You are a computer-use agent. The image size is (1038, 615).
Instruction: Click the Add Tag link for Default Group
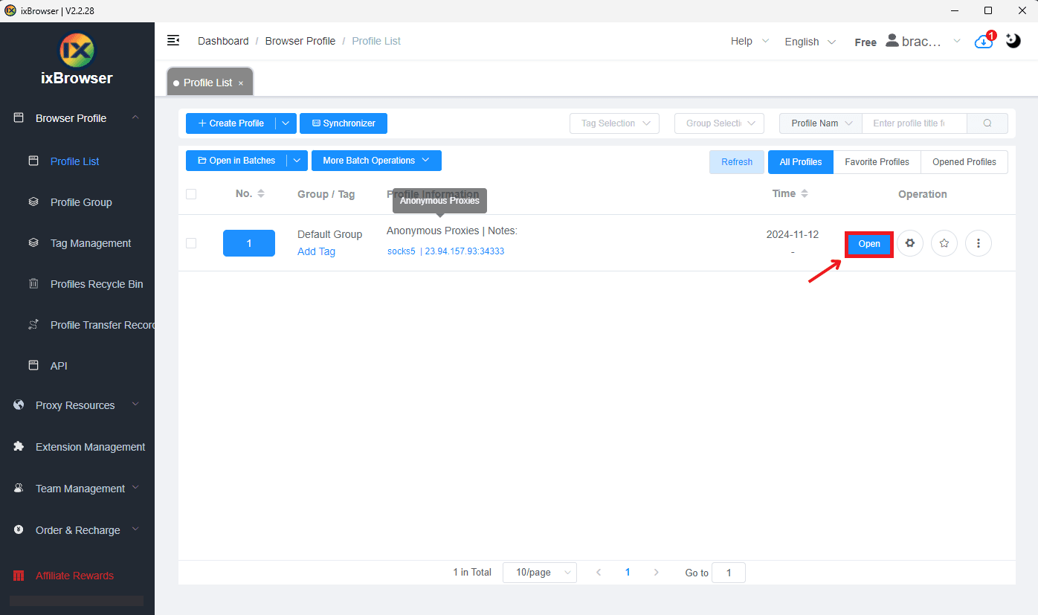pos(316,251)
